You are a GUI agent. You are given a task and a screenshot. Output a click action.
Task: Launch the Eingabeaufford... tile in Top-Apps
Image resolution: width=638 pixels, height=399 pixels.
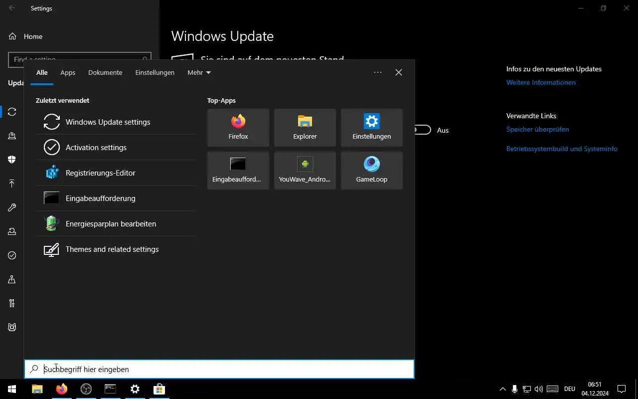(x=238, y=171)
